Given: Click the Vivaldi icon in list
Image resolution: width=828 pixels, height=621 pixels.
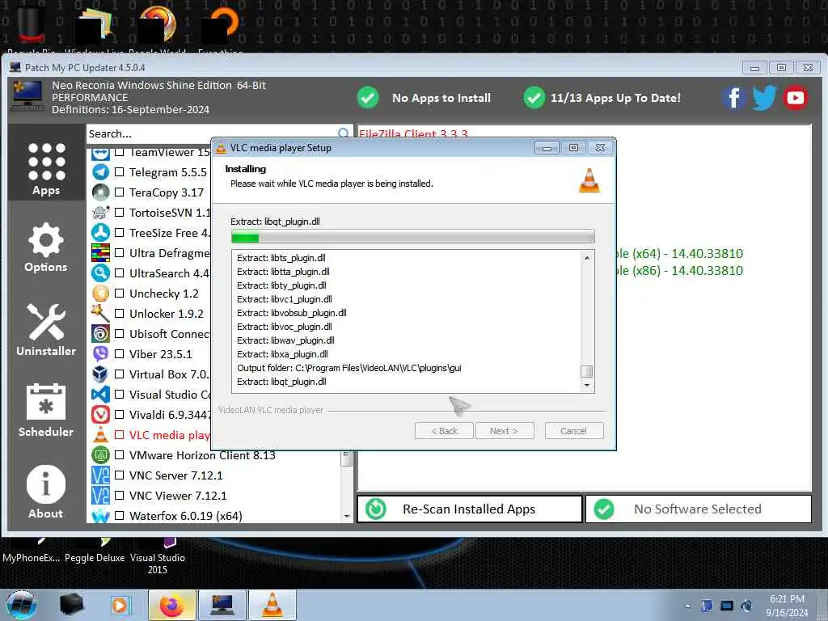Looking at the screenshot, I should [x=100, y=415].
